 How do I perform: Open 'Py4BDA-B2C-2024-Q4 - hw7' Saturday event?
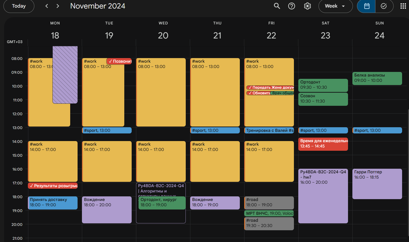[323, 196]
